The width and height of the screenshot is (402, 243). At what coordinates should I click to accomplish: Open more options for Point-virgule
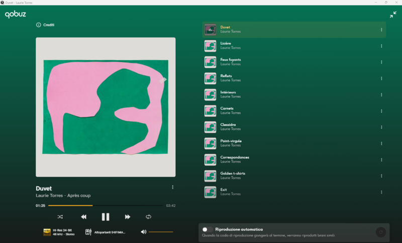pyautogui.click(x=381, y=144)
